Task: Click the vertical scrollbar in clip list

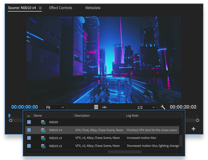Action: pos(181,141)
